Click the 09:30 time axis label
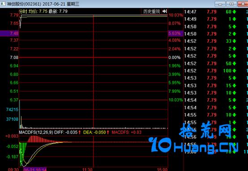This screenshot has width=248, height=171. tap(13, 169)
